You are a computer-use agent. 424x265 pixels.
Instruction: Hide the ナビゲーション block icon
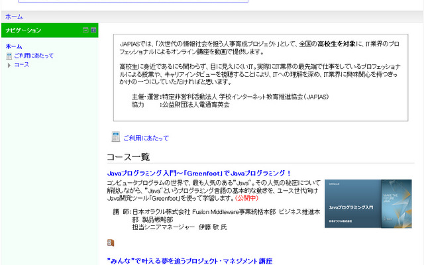coord(85,30)
